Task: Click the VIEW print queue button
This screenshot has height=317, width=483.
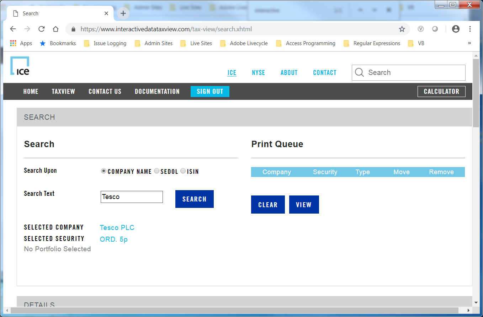Action: 304,205
